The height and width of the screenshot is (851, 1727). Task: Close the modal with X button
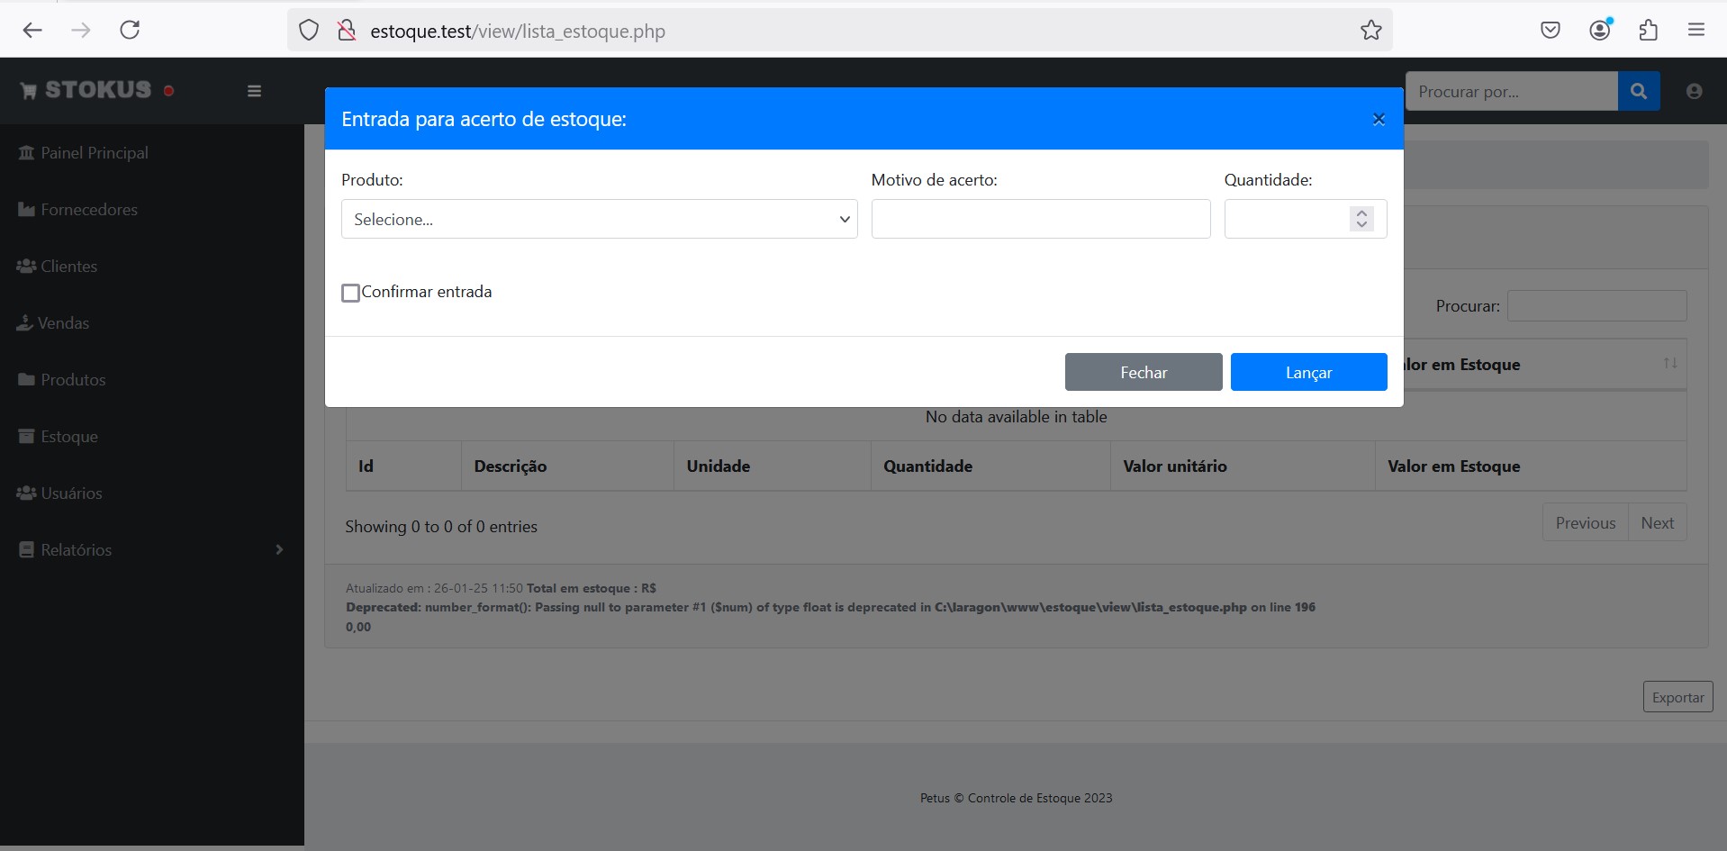click(x=1378, y=119)
